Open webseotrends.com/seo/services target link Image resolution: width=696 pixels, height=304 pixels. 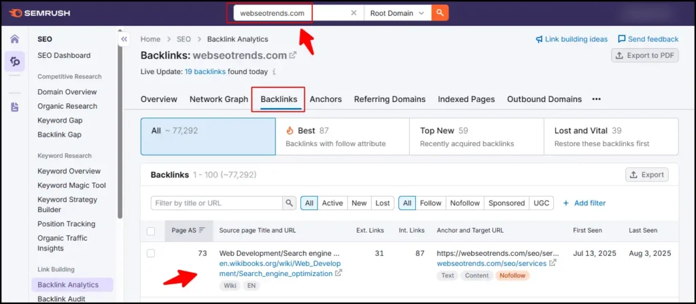point(492,264)
